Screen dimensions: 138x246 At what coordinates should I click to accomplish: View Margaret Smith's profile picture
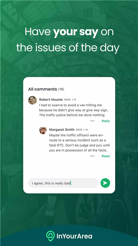[43, 131]
